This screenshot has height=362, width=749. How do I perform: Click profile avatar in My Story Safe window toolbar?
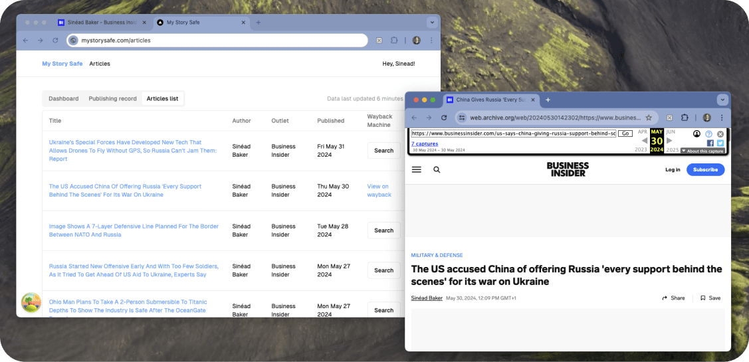click(417, 41)
